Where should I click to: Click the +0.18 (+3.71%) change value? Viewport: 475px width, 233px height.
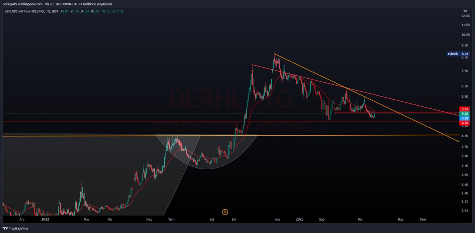coord(113,11)
